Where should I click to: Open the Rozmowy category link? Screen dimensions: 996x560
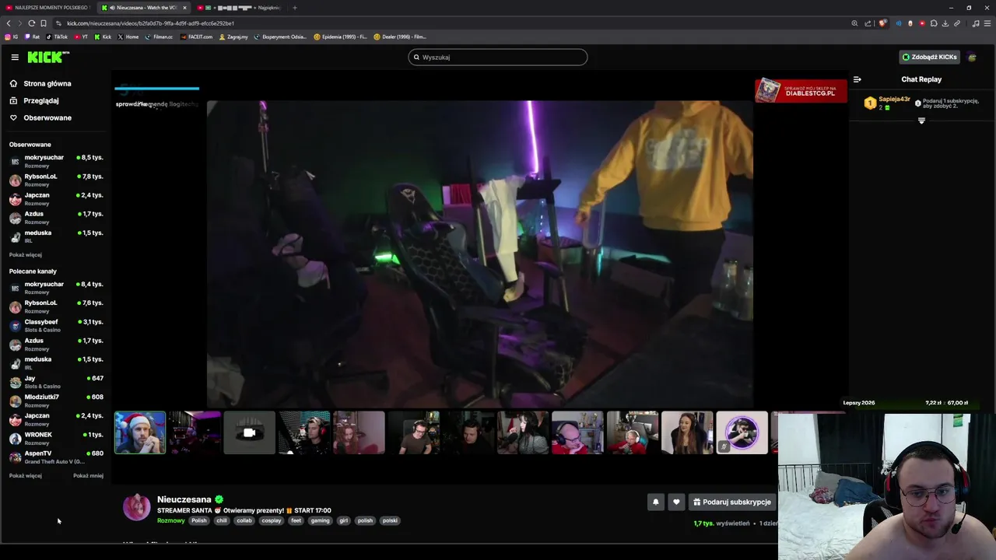pos(171,520)
